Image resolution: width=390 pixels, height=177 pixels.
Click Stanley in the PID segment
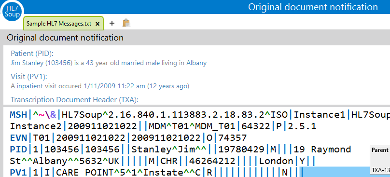tap(151, 150)
